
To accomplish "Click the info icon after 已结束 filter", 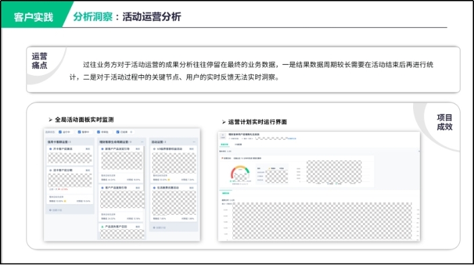I will pyautogui.click(x=131, y=132).
